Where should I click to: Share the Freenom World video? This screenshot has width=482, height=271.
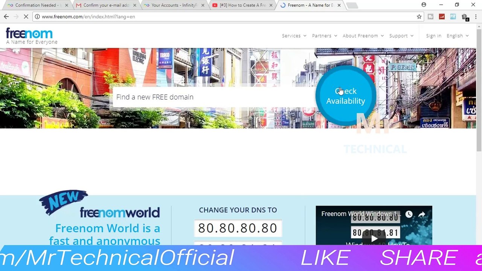(422, 214)
